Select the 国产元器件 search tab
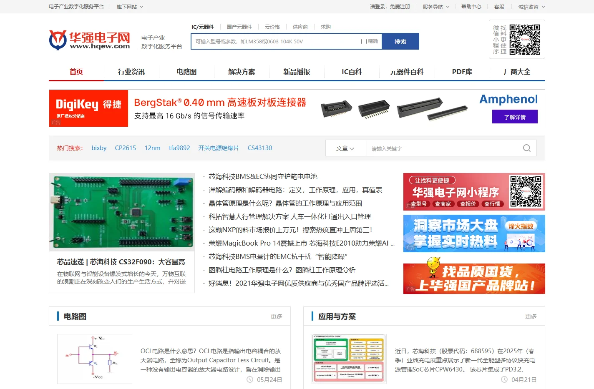The height and width of the screenshot is (389, 594). 239,27
